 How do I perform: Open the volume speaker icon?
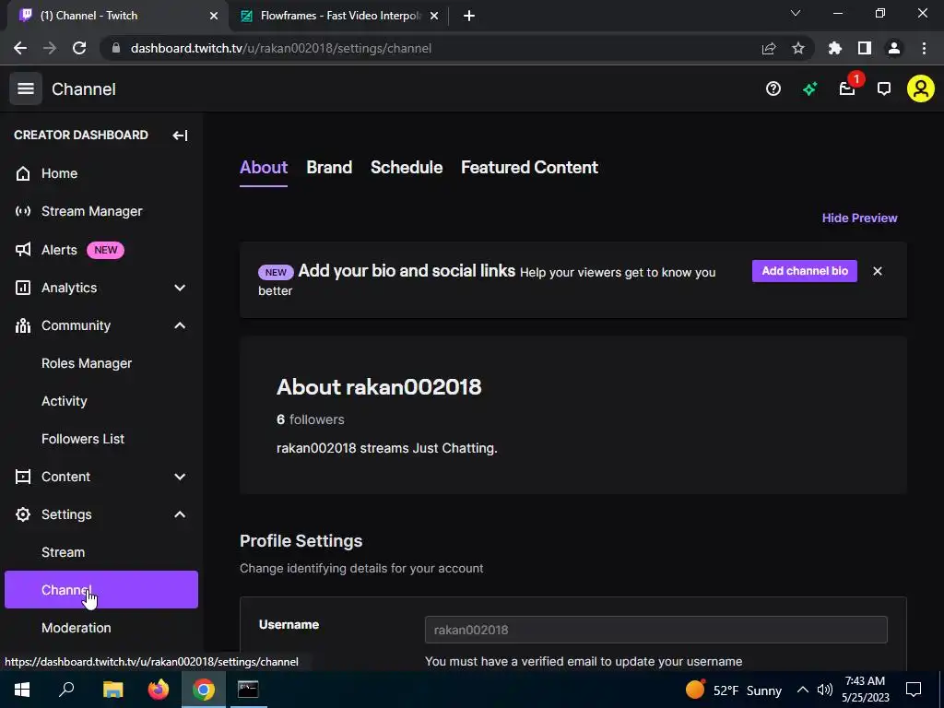825,690
